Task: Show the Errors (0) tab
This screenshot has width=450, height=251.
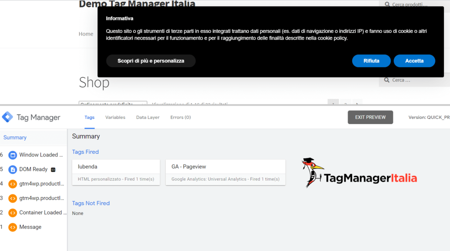Action: click(181, 117)
